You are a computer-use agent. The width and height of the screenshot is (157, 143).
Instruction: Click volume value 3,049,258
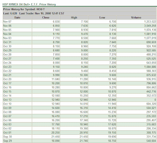click(x=150, y=26)
